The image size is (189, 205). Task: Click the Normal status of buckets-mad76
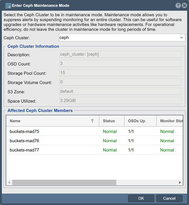coord(110,141)
